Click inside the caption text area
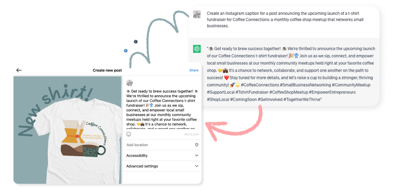 pos(162,110)
